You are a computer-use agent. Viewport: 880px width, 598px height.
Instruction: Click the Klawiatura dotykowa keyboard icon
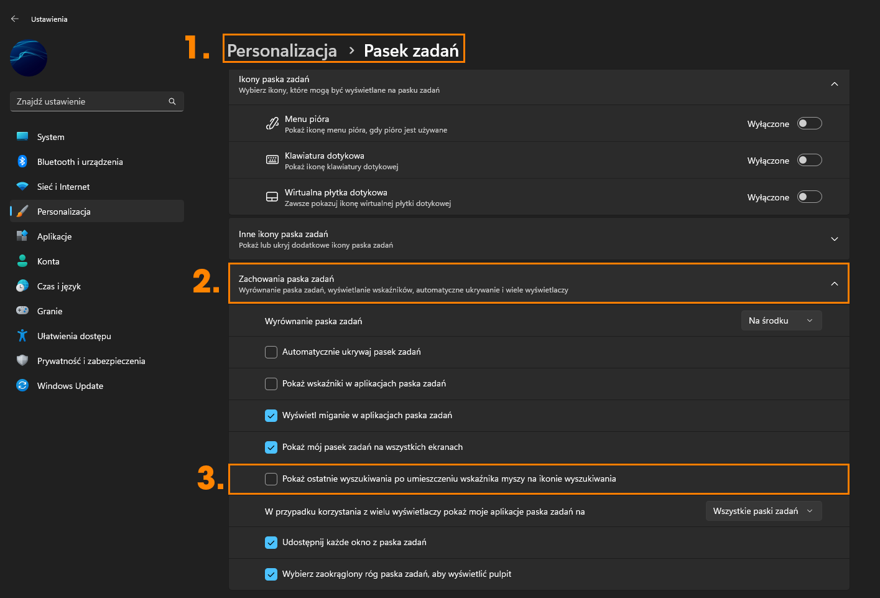(272, 160)
